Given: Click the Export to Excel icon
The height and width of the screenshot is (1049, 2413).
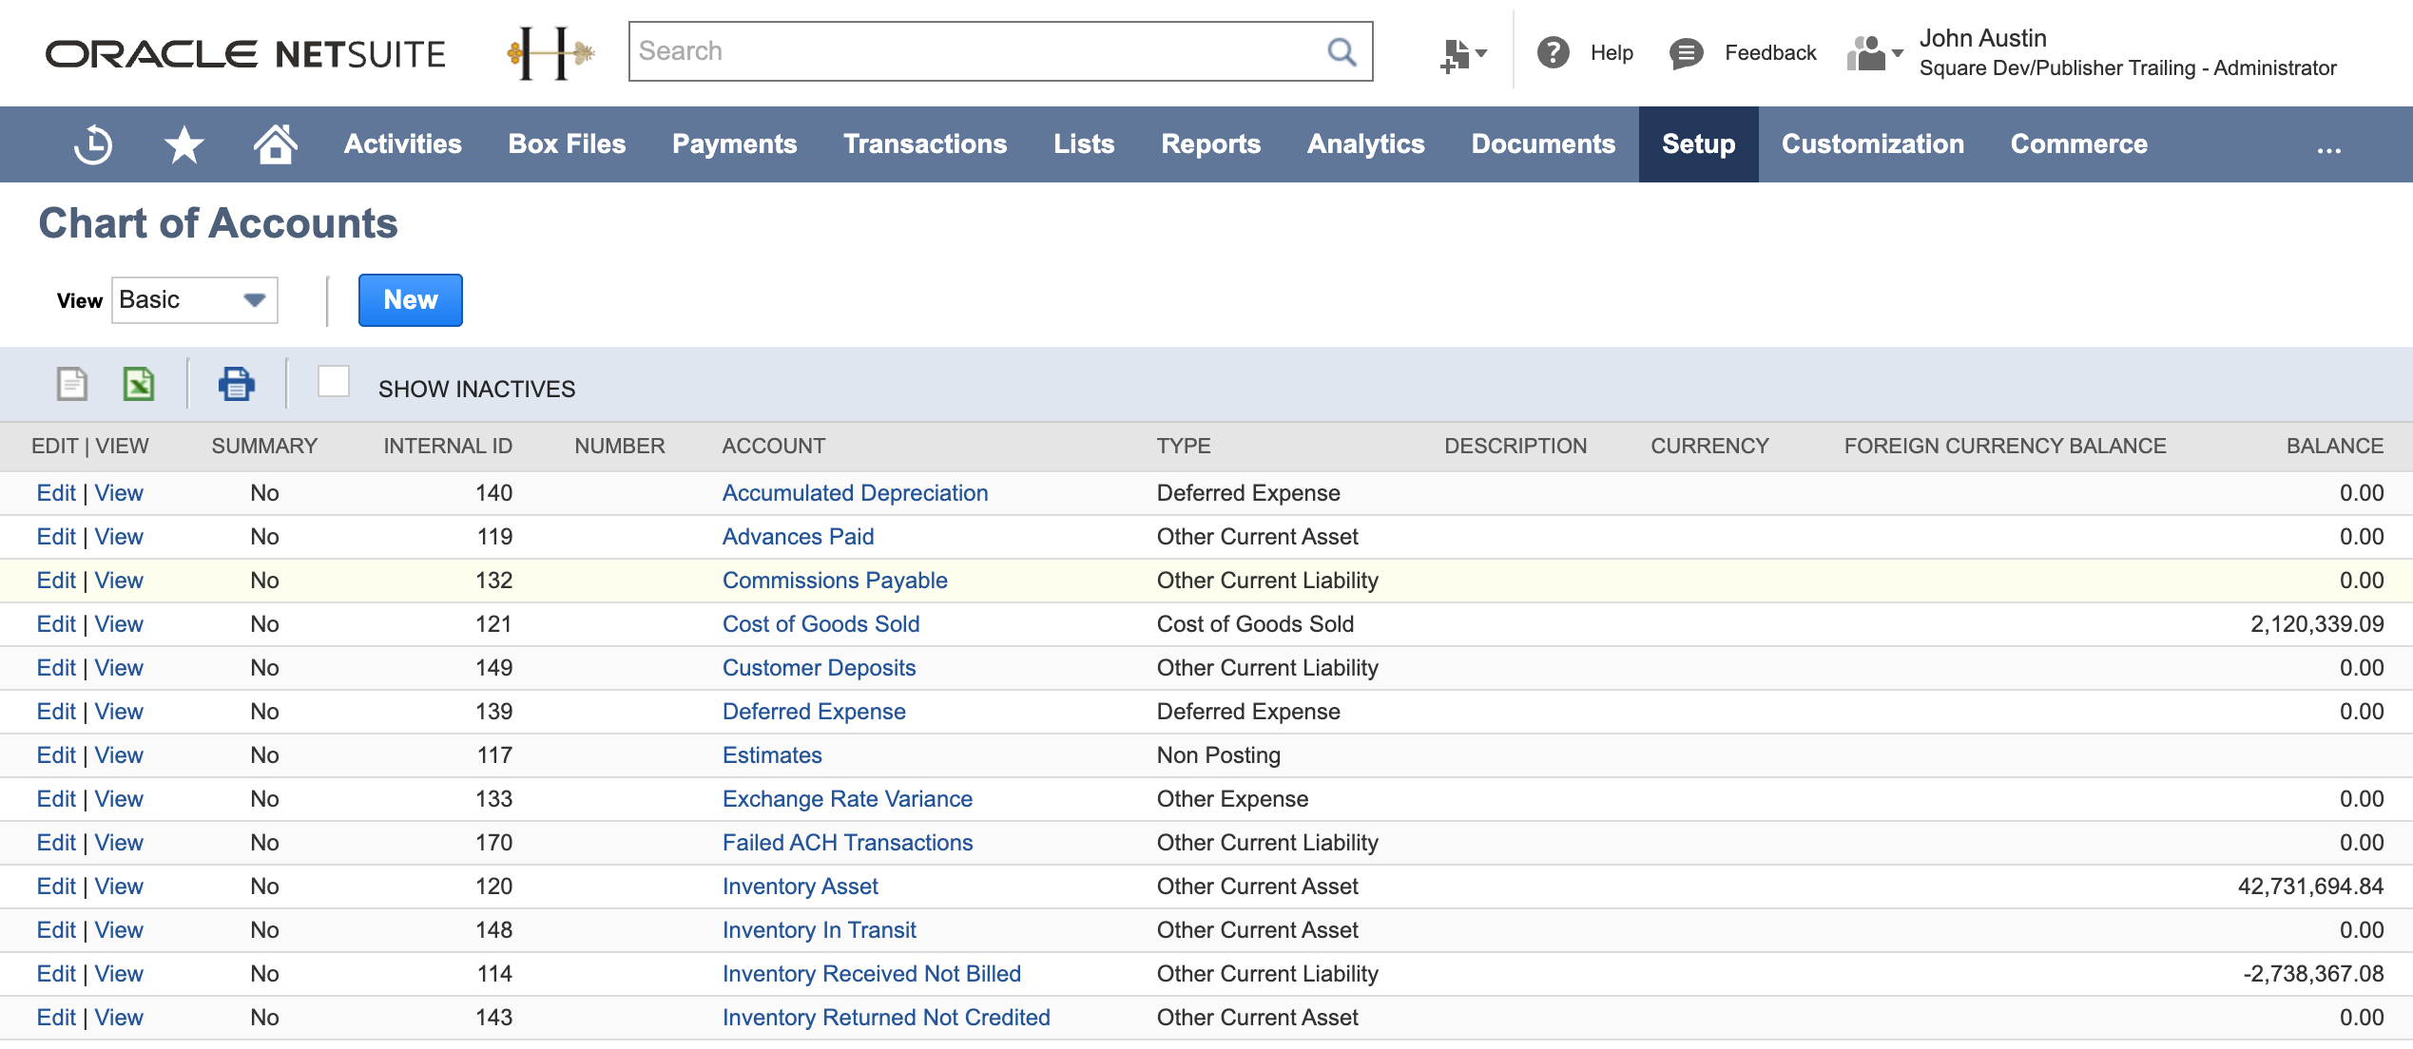Looking at the screenshot, I should pyautogui.click(x=139, y=385).
